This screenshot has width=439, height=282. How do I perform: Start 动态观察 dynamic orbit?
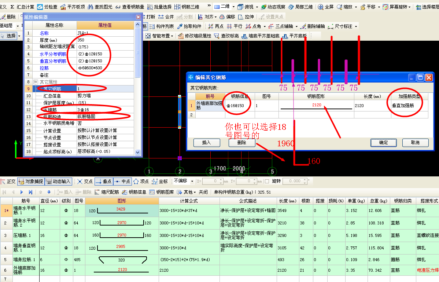273,7
